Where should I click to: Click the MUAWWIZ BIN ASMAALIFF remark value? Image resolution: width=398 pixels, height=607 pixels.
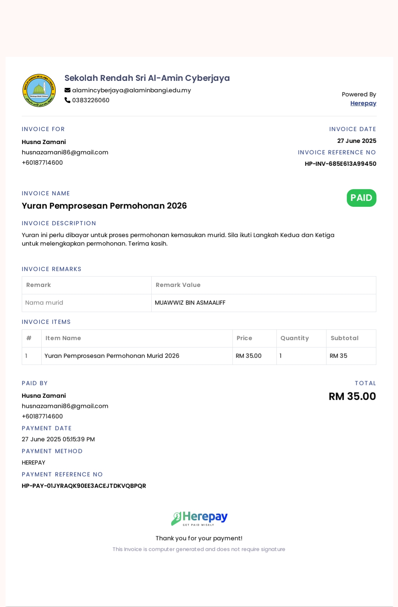[x=190, y=303]
